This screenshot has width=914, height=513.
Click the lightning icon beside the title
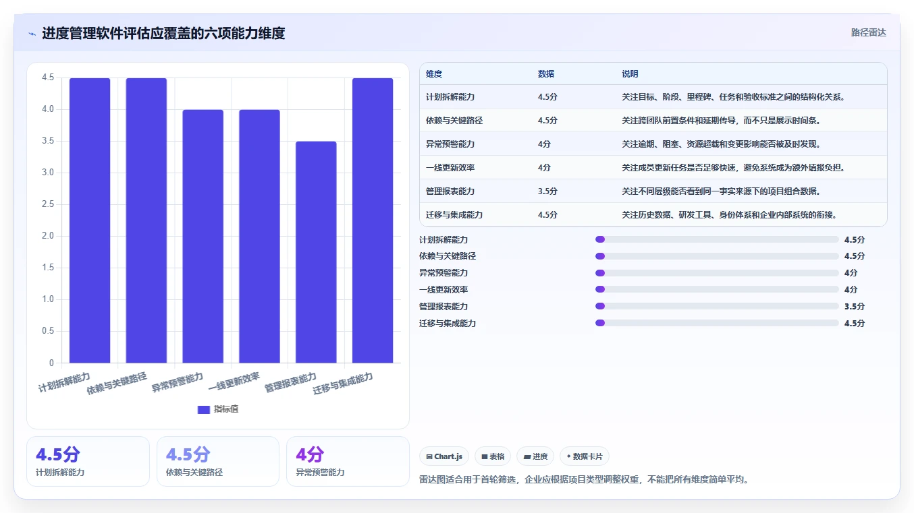point(32,34)
